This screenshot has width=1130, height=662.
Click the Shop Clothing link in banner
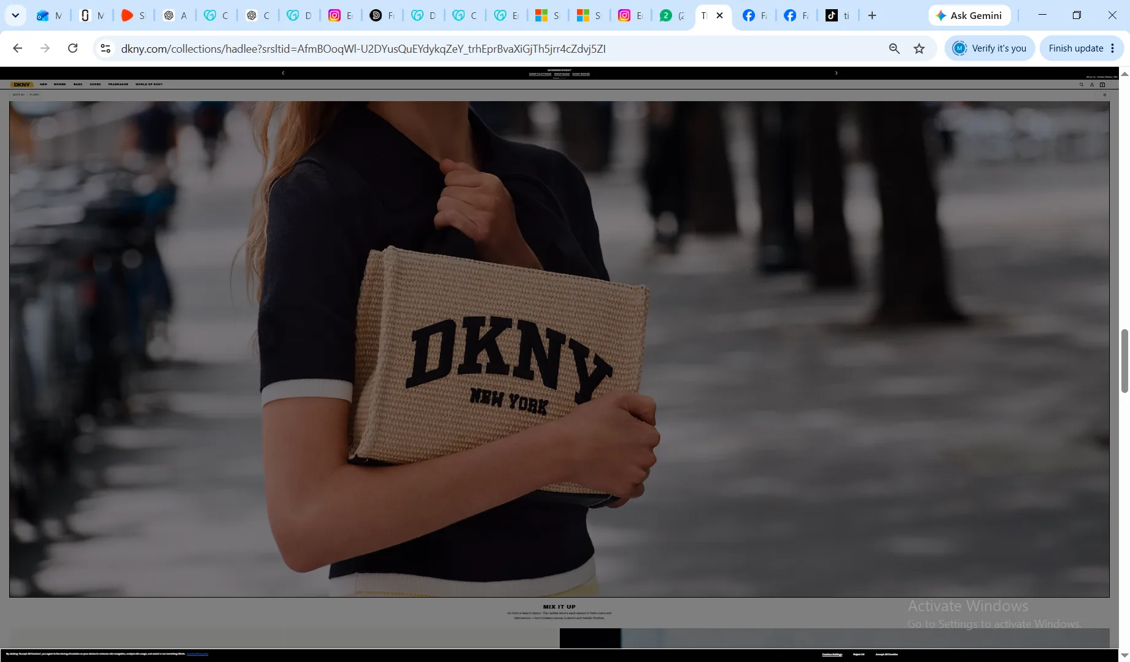tap(540, 74)
